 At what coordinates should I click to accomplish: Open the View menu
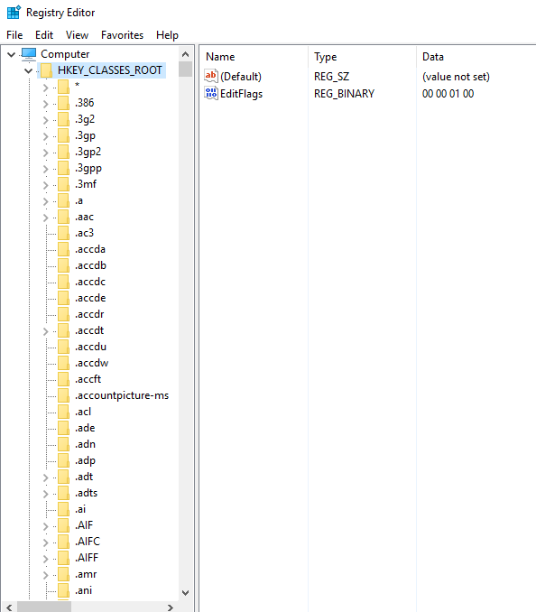pos(77,35)
